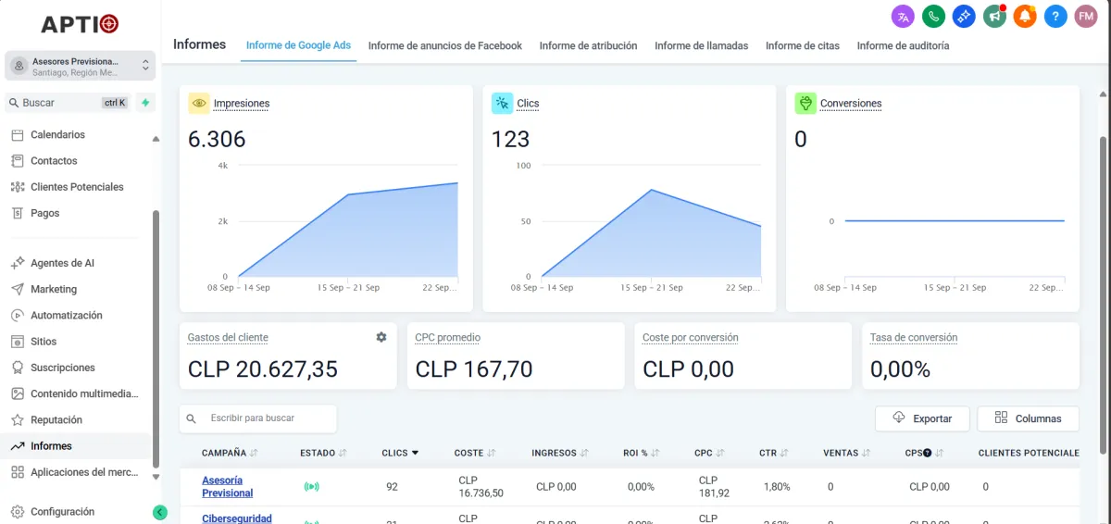Open the help question mark icon

tap(1055, 16)
